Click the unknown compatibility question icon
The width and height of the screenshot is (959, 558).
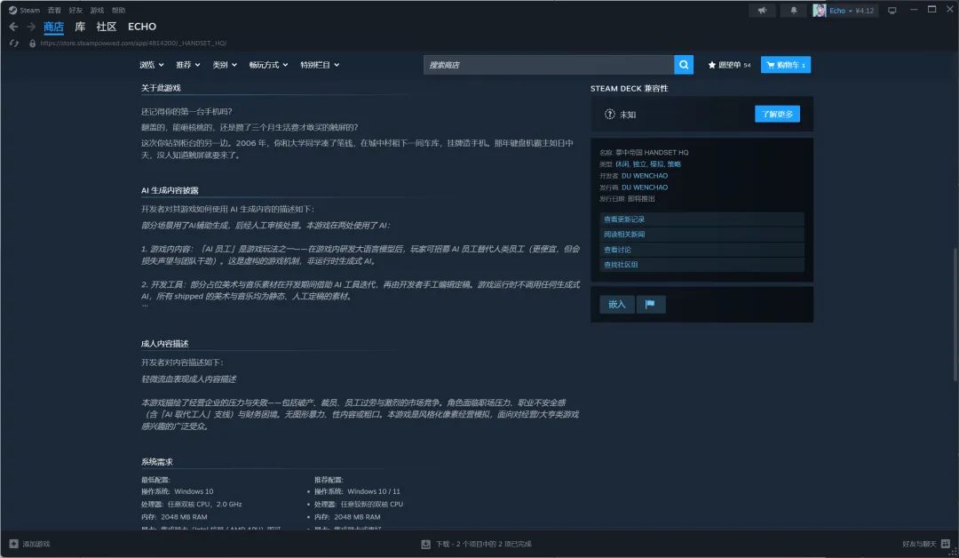click(x=610, y=115)
